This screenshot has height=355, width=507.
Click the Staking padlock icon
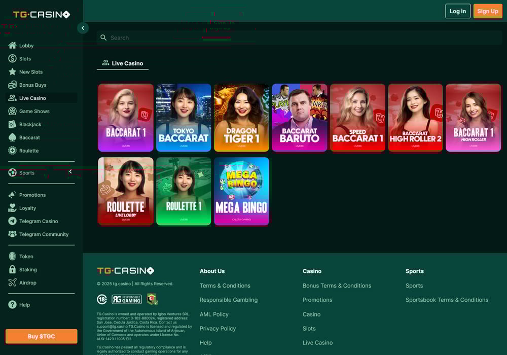point(12,269)
